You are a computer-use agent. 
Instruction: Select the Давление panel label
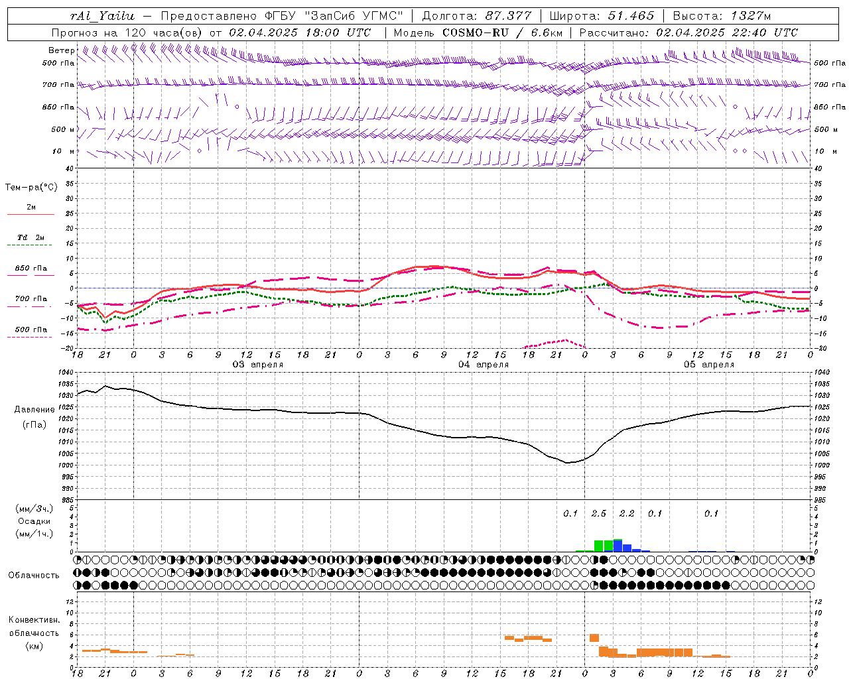tap(34, 410)
